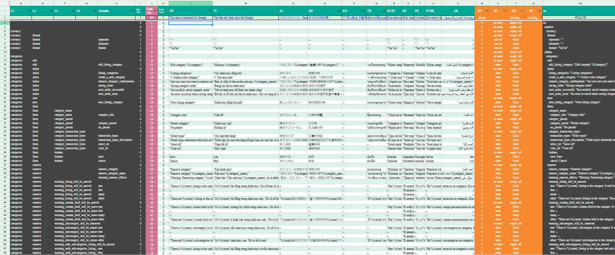615x255 pixels.
Task: Open the L4 column filter dropdown
Action: click(x=51, y=11)
